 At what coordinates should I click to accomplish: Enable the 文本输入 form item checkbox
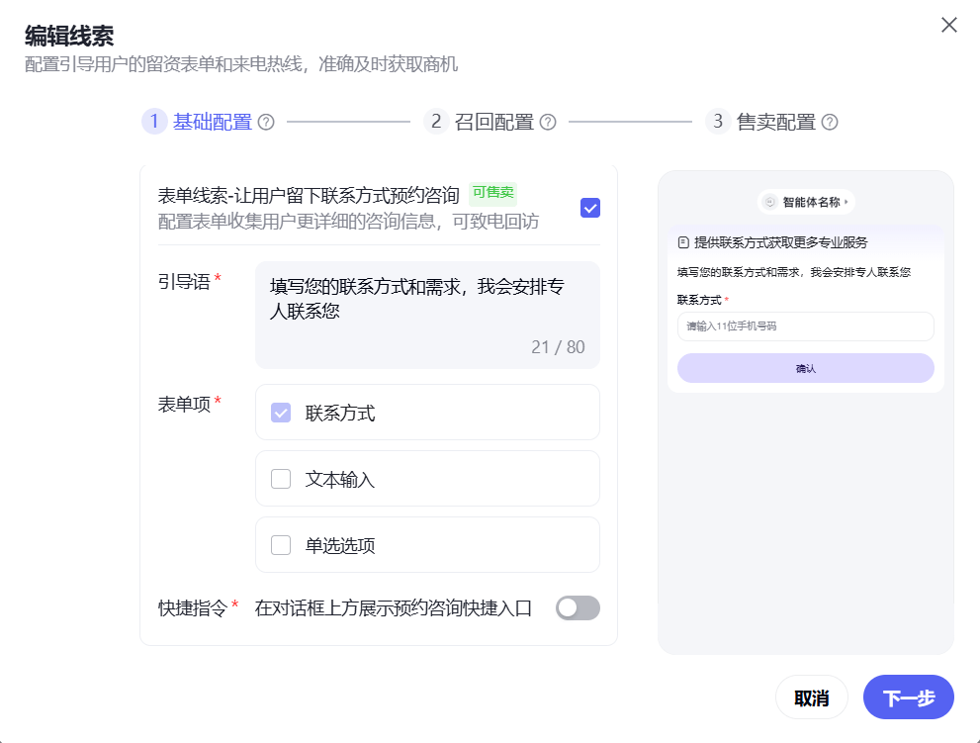point(280,478)
